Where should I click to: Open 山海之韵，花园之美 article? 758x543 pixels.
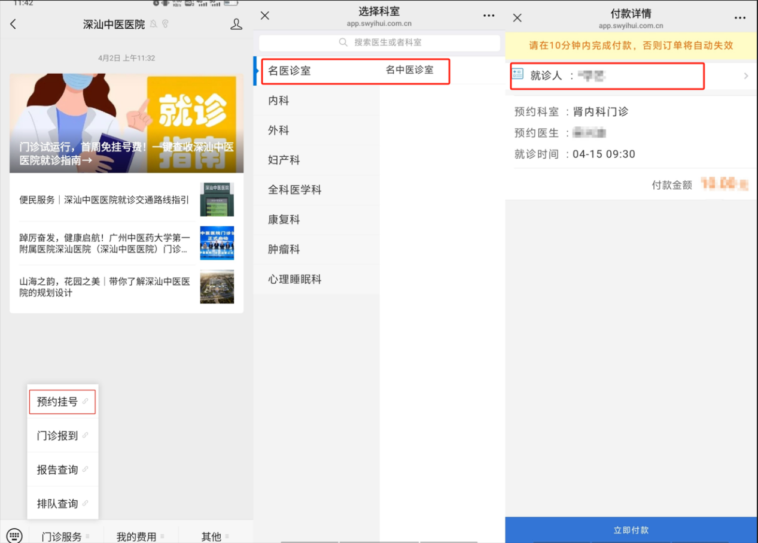pos(126,287)
